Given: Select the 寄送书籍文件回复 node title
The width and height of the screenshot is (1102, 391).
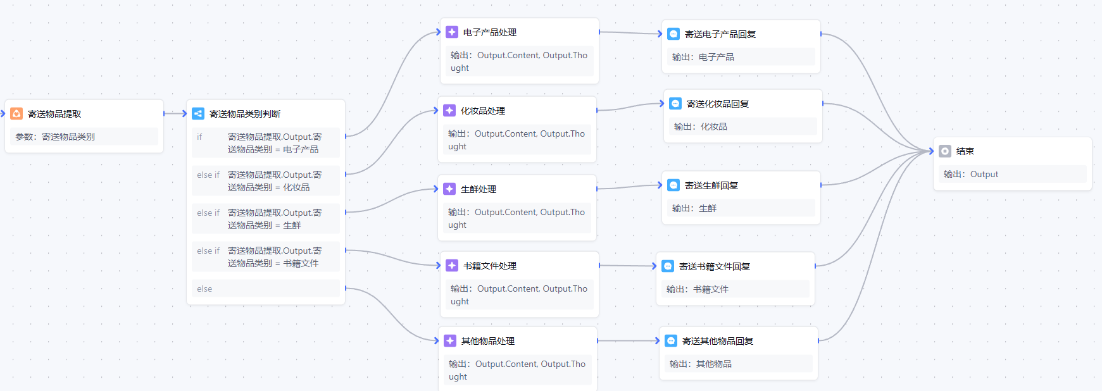Looking at the screenshot, I should coord(715,266).
